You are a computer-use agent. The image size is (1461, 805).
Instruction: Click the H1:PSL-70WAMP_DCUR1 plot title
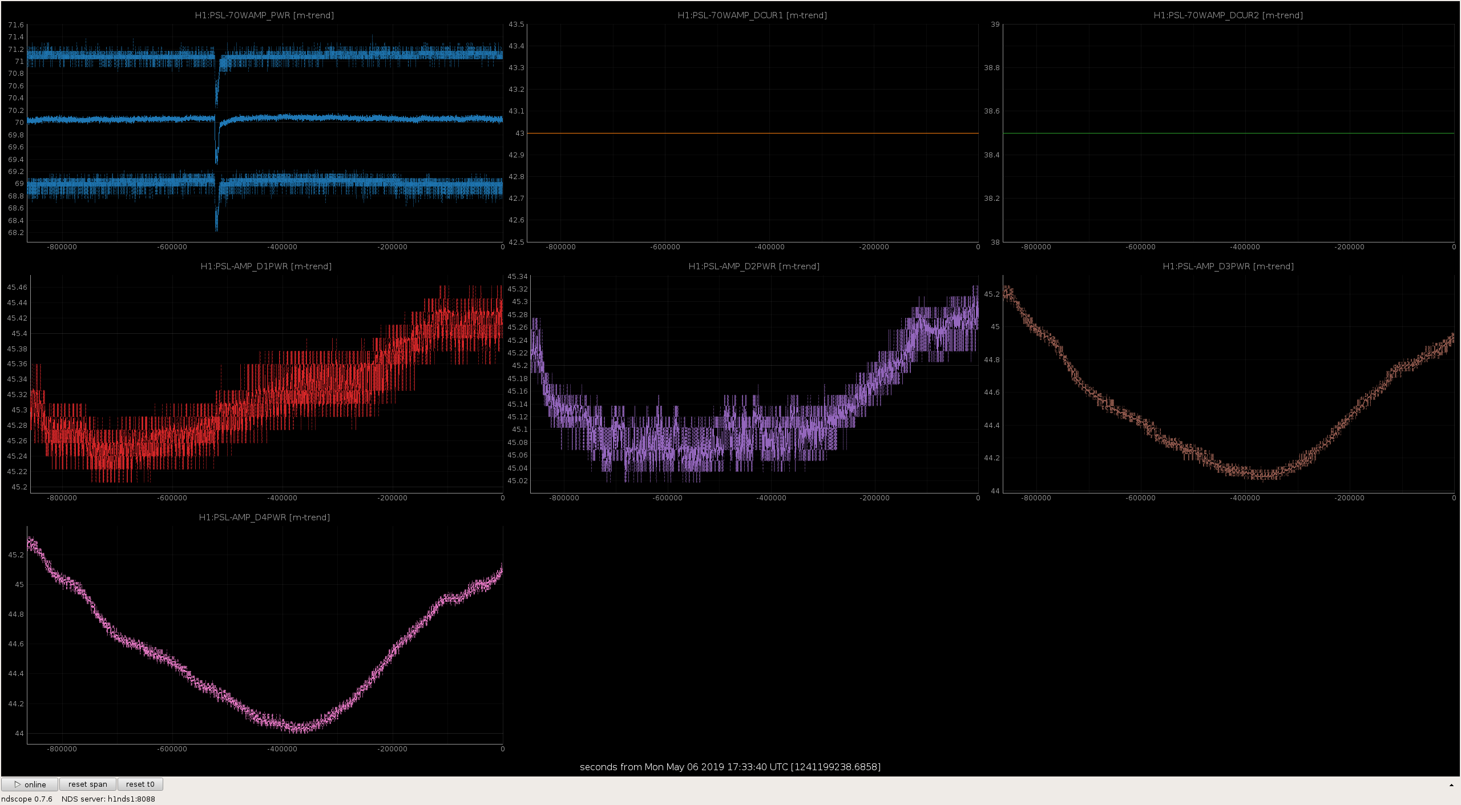(x=752, y=15)
